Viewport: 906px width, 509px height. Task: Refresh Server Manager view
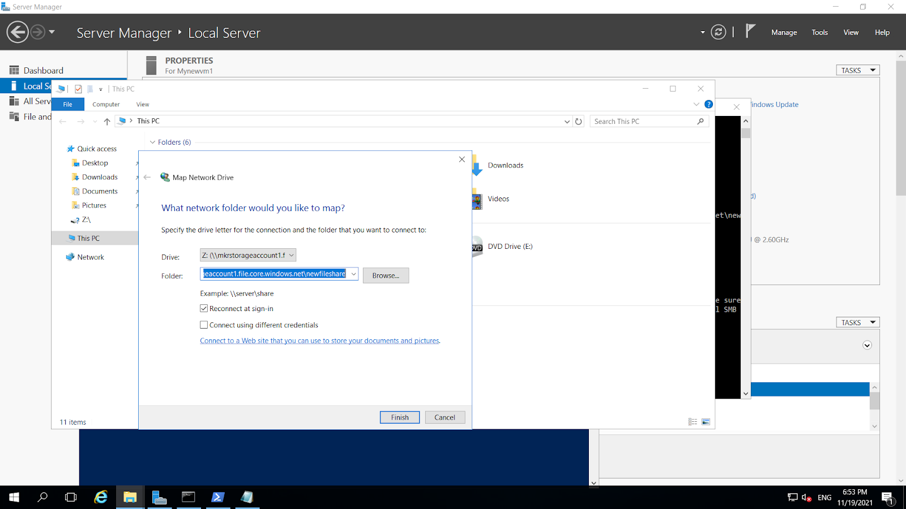[718, 32]
